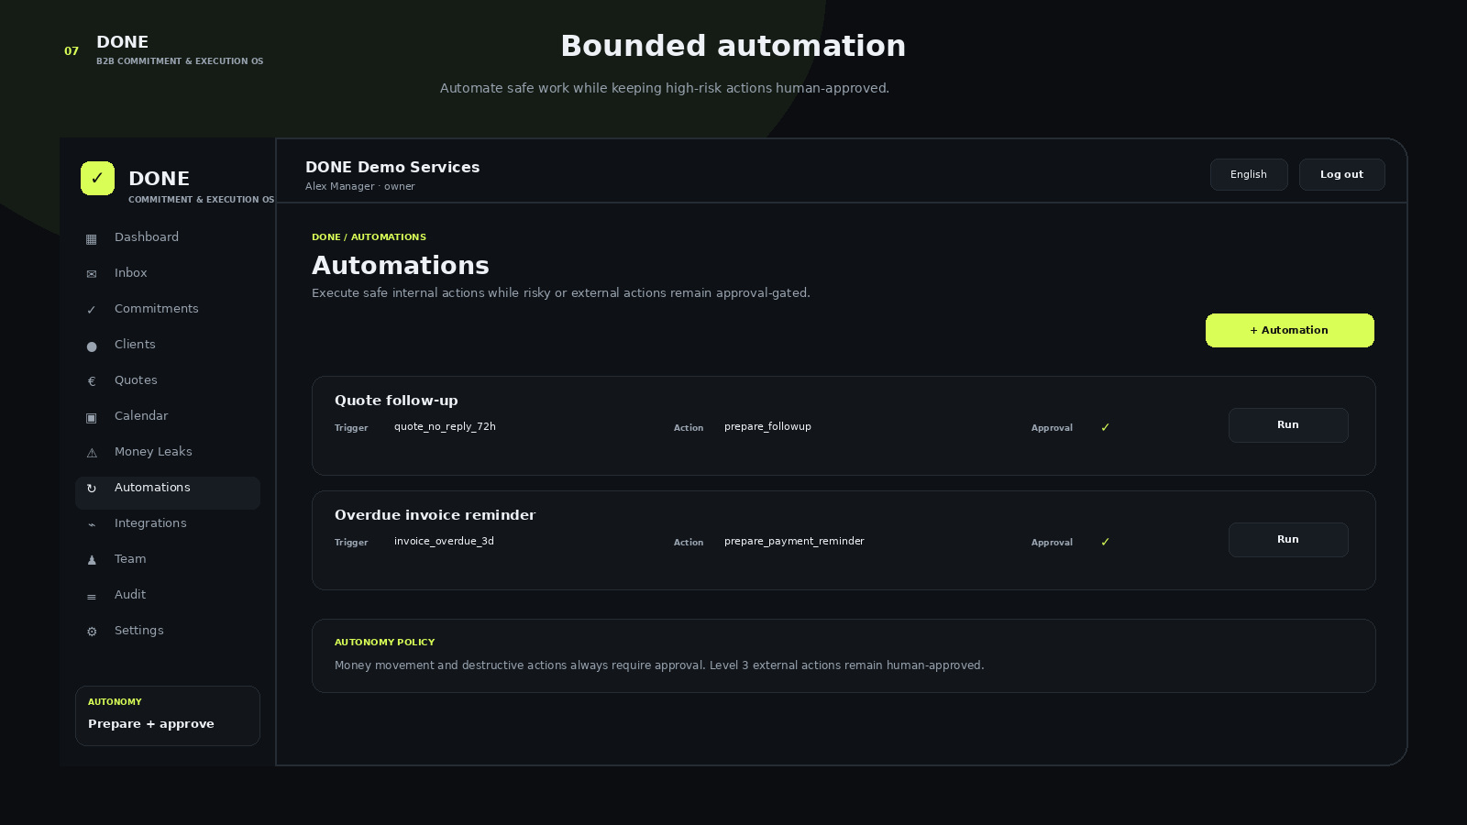1467x825 pixels.
Task: Click the quote_no_reply_72h trigger value
Action: click(x=445, y=426)
